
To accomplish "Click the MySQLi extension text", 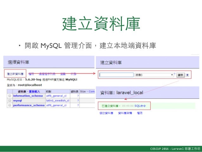I will [x=71, y=79].
